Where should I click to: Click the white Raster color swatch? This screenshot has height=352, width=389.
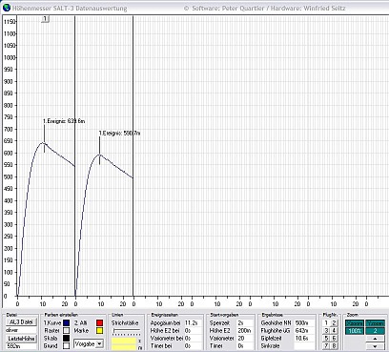(66, 331)
